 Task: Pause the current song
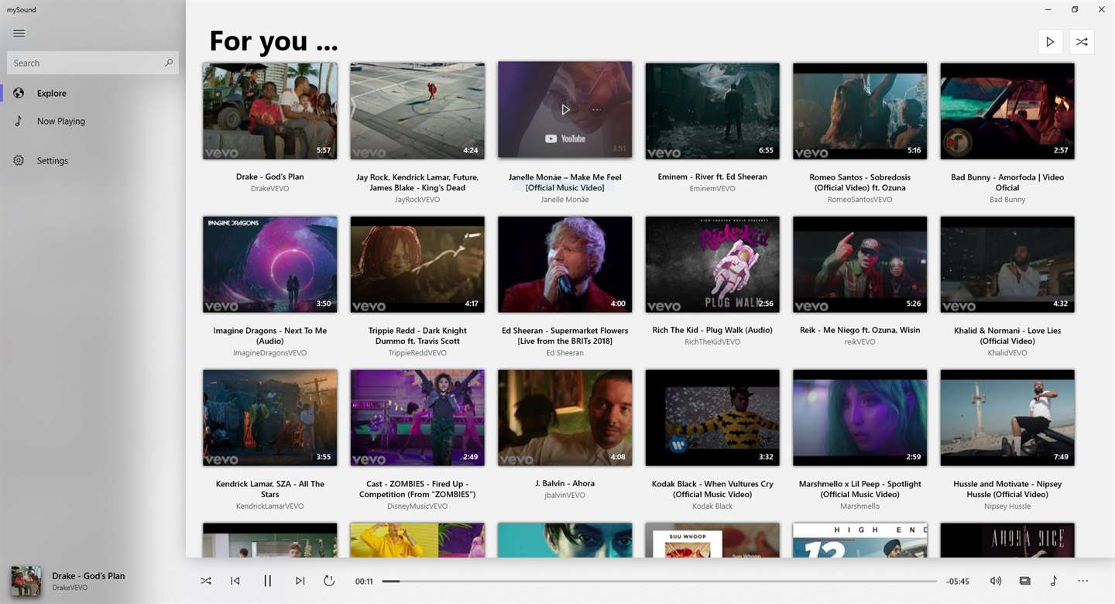tap(268, 581)
